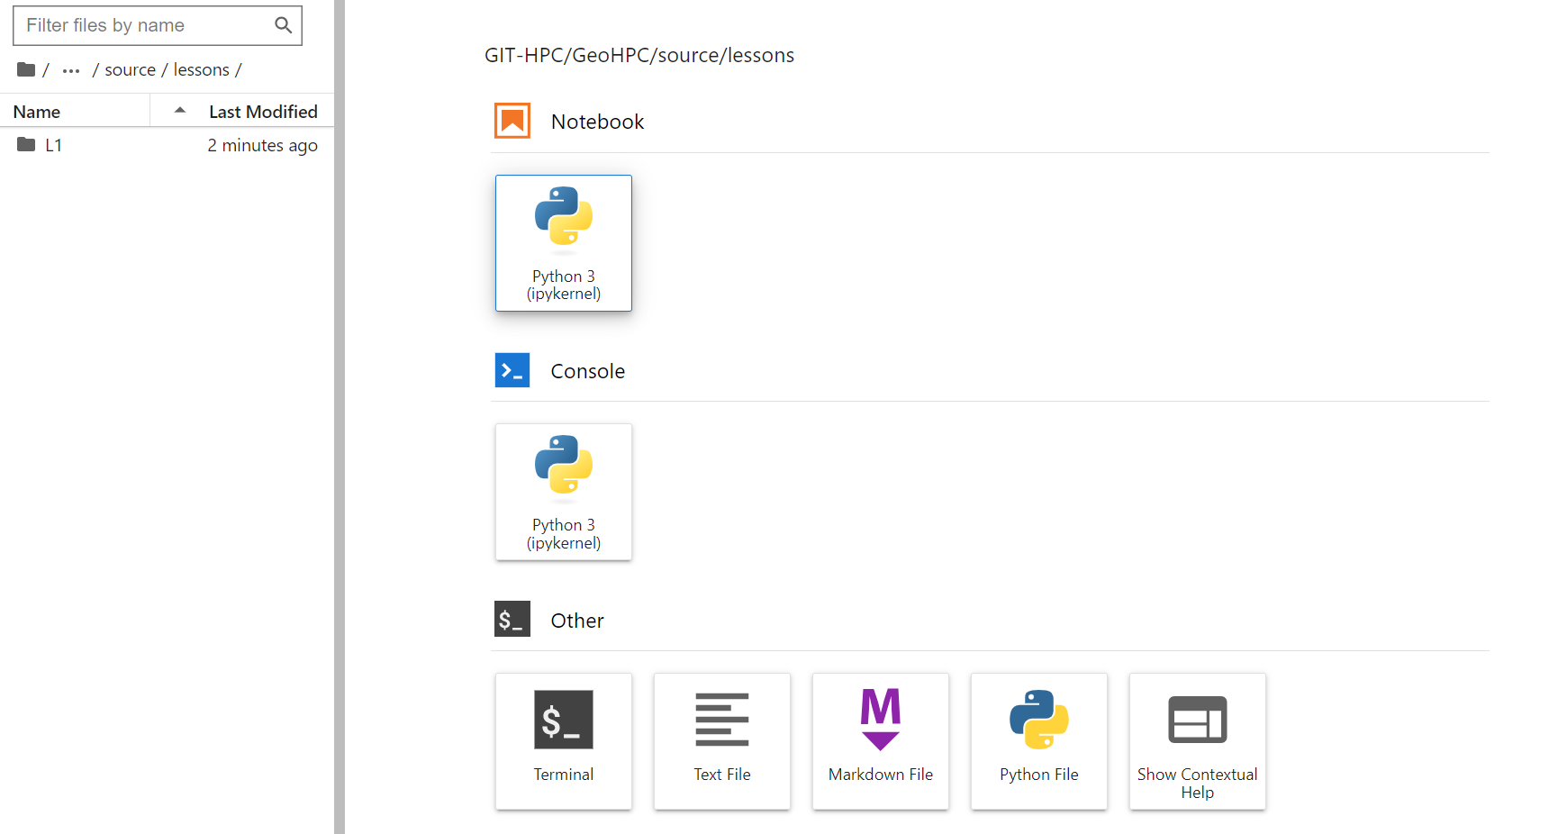Image resolution: width=1549 pixels, height=834 pixels.
Task: Go to the source breadcrumb folder
Action: pos(130,69)
